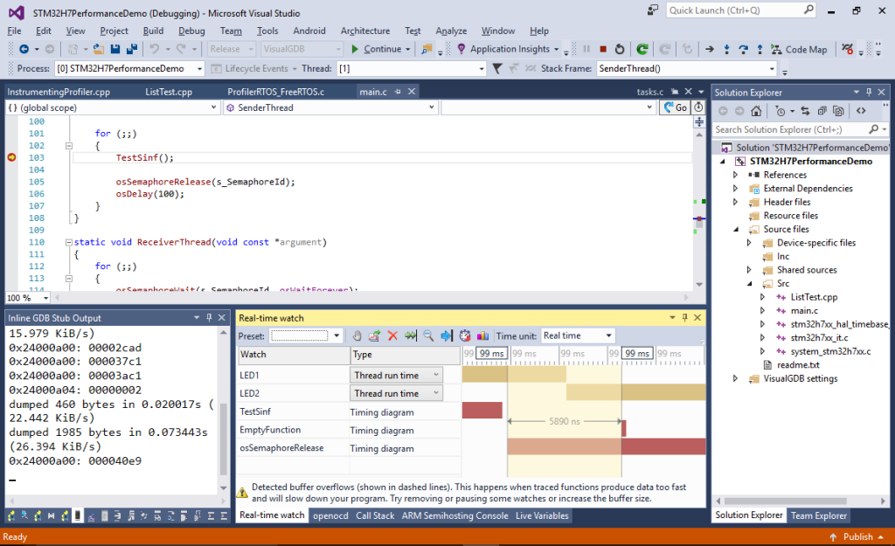
Task: Open the Time unit dropdown
Action: 578,335
